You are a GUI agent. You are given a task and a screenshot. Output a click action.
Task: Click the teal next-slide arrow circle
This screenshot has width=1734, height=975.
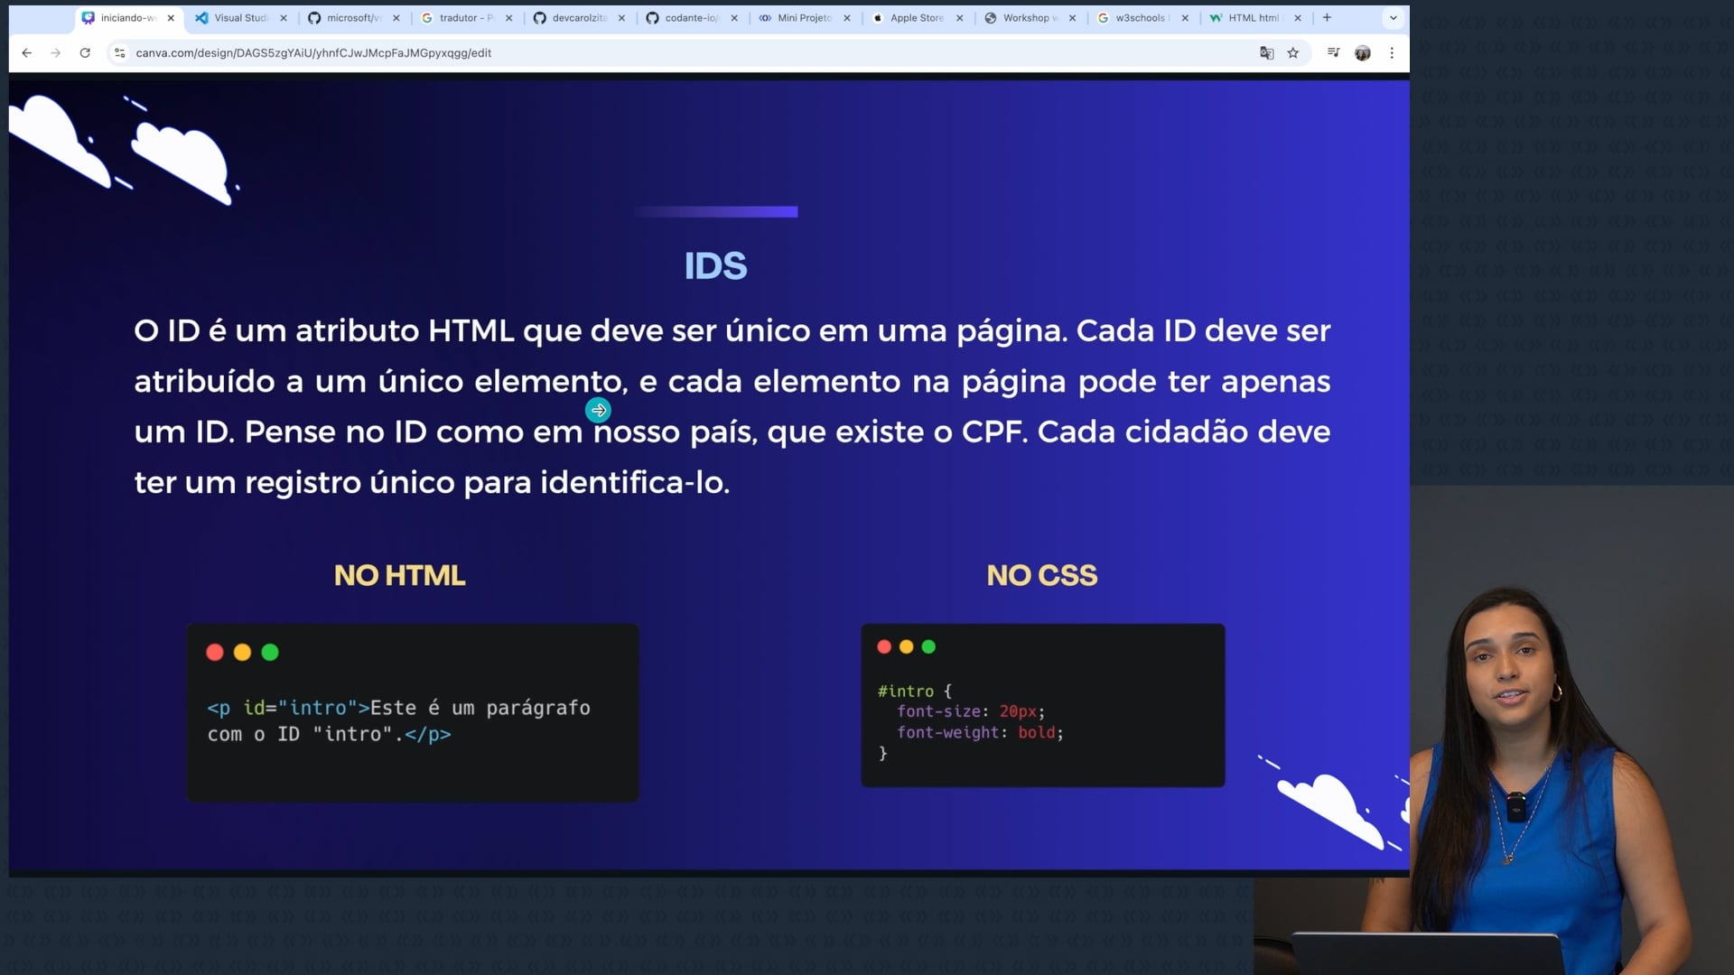(x=598, y=411)
